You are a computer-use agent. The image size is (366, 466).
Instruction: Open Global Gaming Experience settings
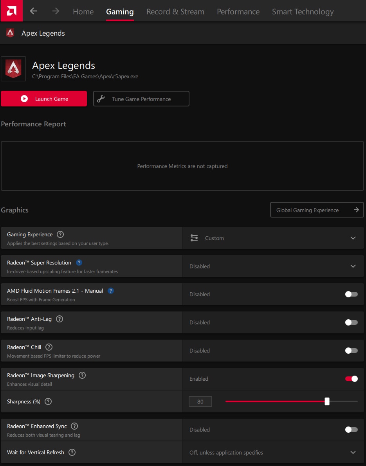317,210
